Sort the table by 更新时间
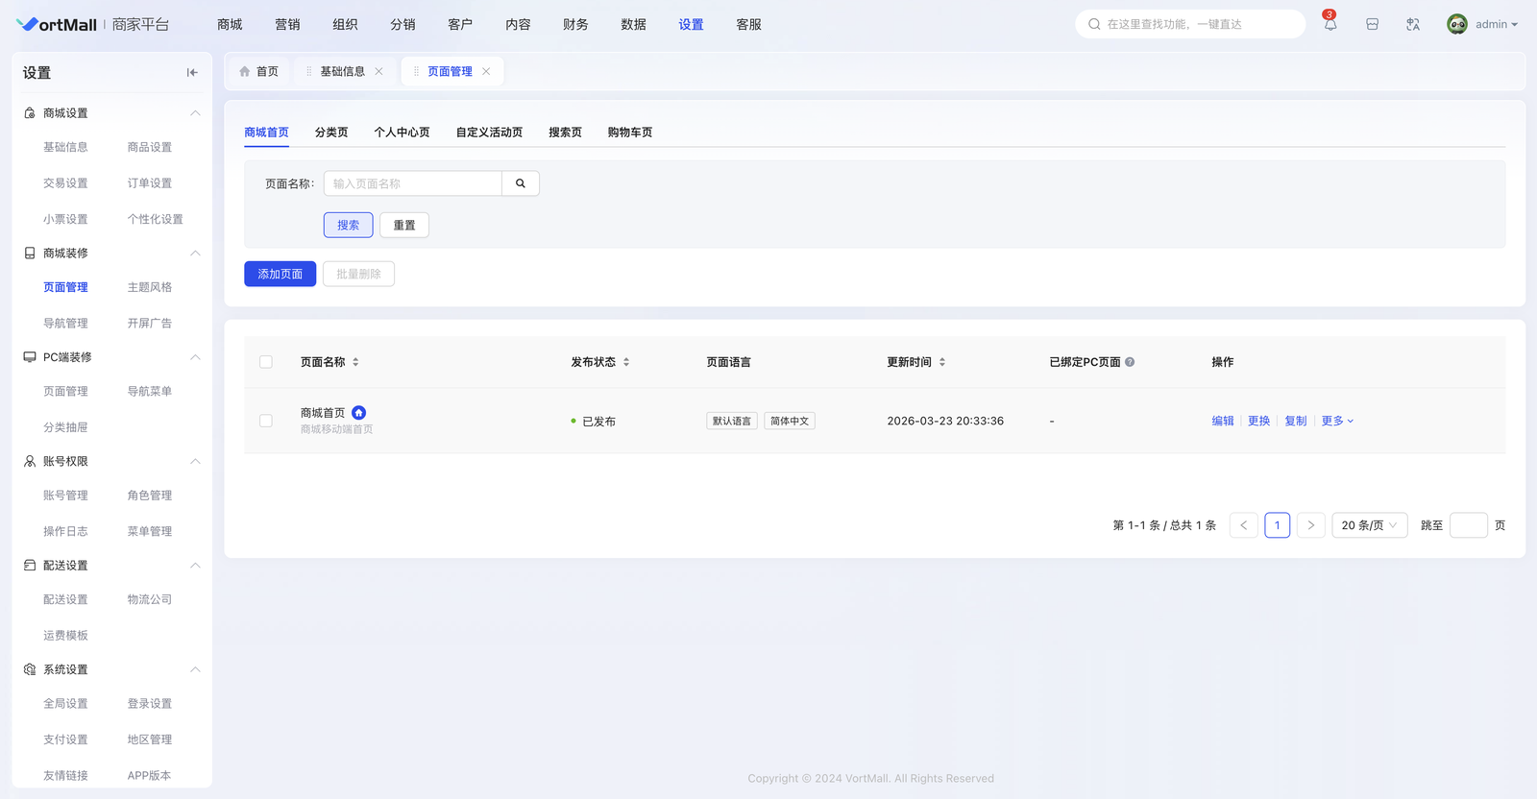This screenshot has width=1537, height=799. click(942, 362)
